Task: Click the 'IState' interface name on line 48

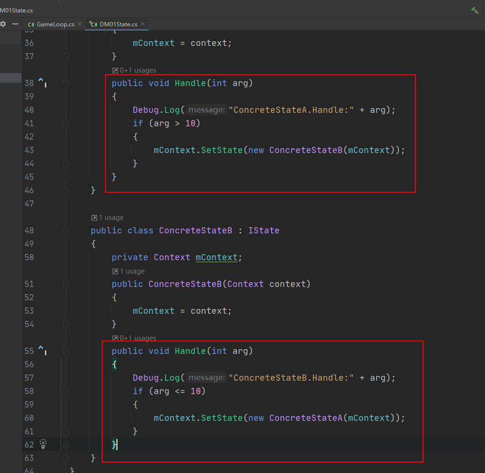Action: tap(264, 231)
